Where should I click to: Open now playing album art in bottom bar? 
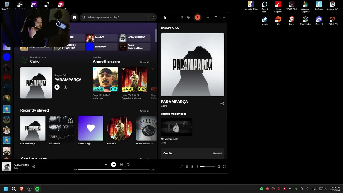point(7,166)
